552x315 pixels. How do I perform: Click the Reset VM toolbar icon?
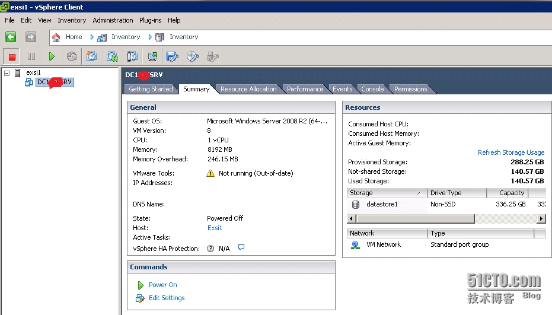[x=72, y=56]
